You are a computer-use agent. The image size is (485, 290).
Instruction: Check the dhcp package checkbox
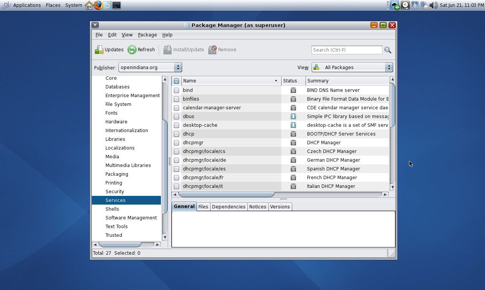point(176,134)
